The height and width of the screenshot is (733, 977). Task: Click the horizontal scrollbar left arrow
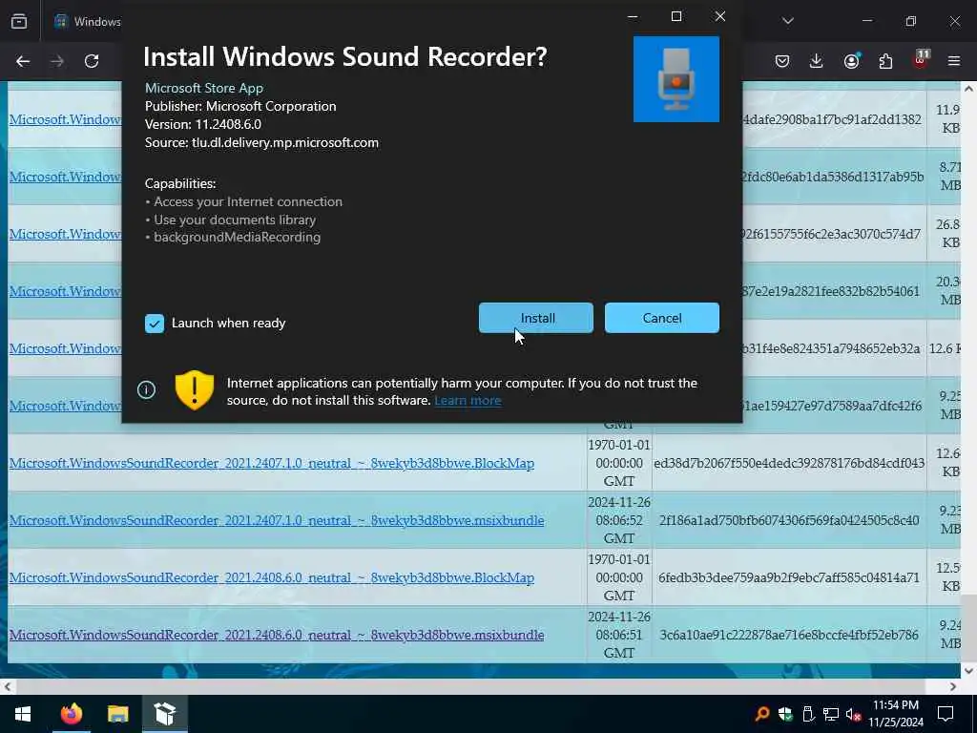8,687
